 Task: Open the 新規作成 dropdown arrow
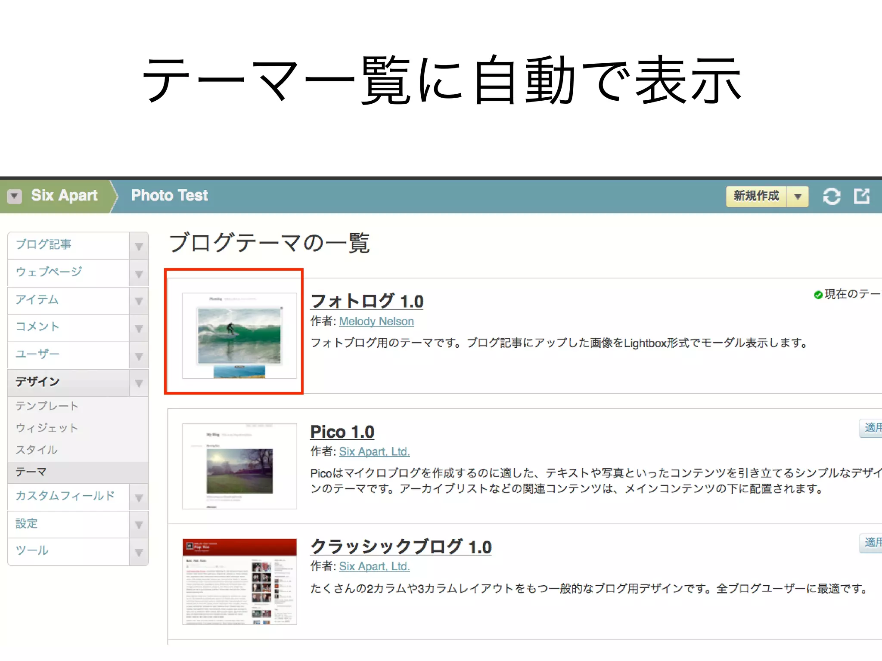coord(798,197)
